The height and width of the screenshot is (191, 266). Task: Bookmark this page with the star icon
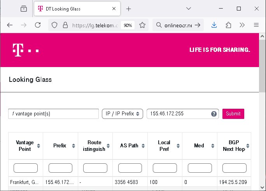click(142, 25)
